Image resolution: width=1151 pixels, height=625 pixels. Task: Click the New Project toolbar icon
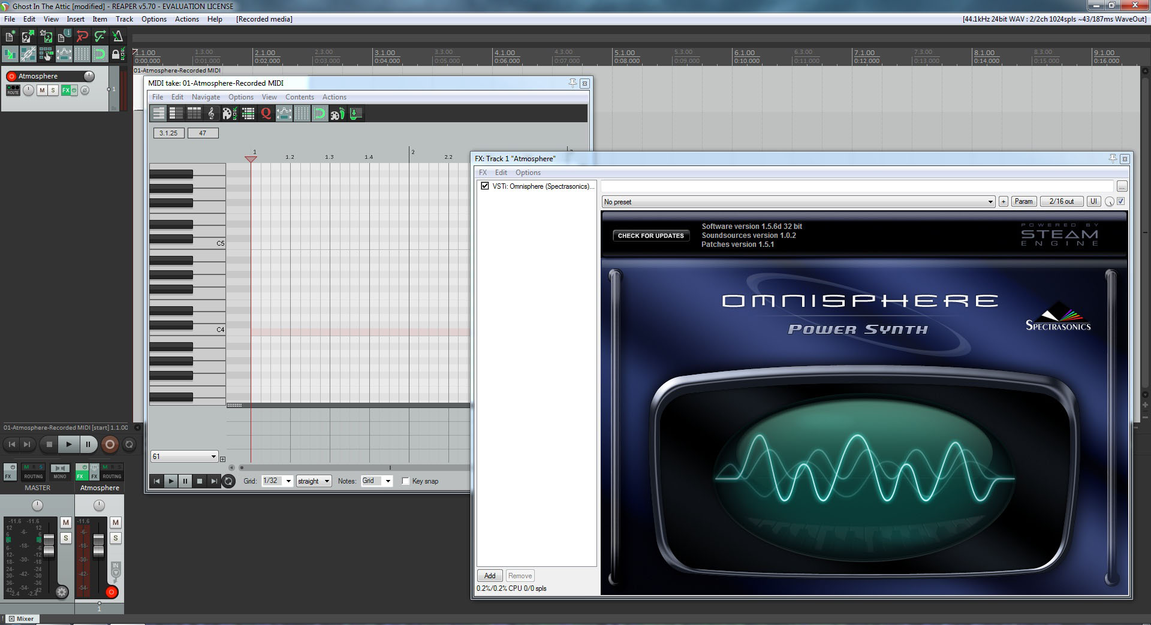pos(10,37)
